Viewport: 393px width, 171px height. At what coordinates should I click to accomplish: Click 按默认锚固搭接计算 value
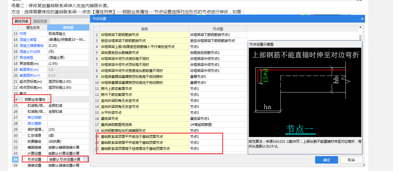click(68, 147)
